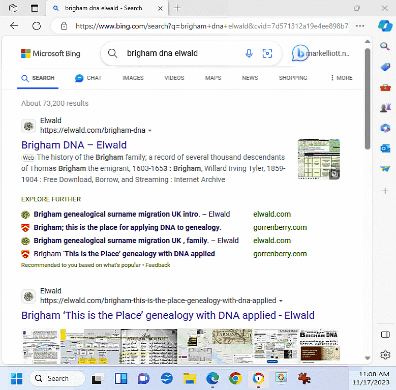
Task: Open a new tab with plus button
Action: [177, 8]
